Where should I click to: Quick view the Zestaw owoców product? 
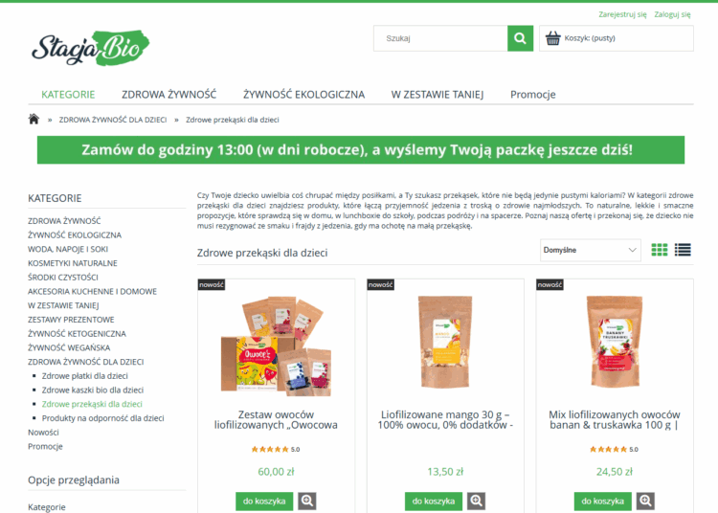307,502
